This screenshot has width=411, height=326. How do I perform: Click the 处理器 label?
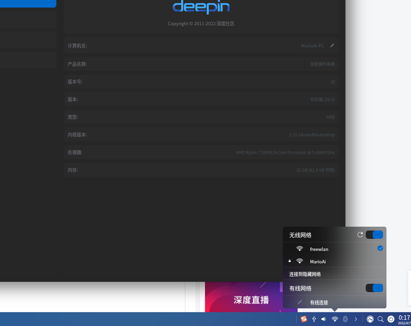(x=75, y=152)
